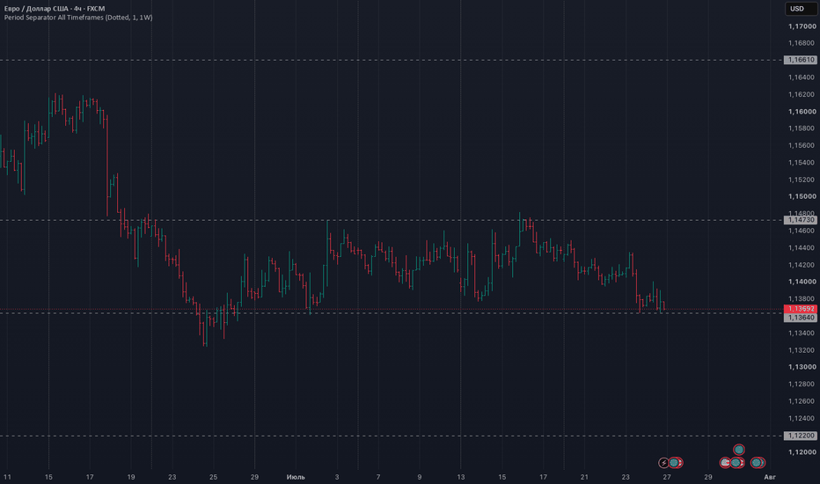This screenshot has width=820, height=484.
Task: Click the date 11 on the time axis
Action: [7, 477]
